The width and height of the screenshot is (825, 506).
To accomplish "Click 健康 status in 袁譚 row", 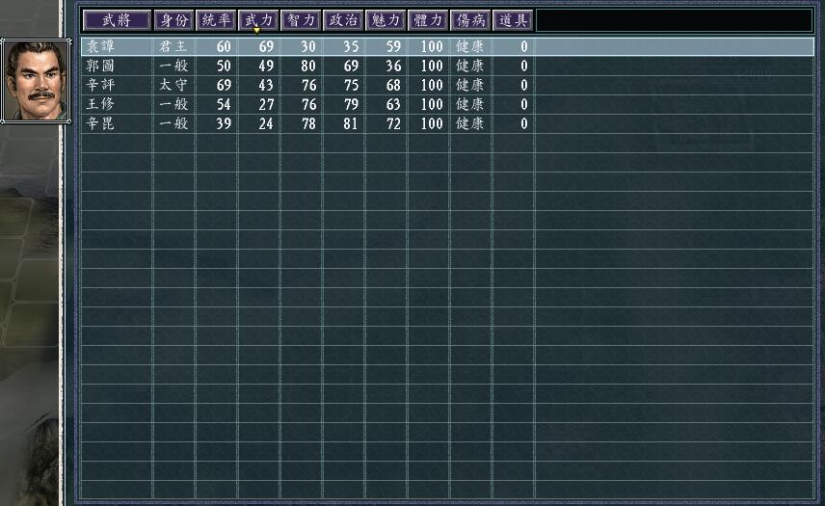I will click(470, 46).
